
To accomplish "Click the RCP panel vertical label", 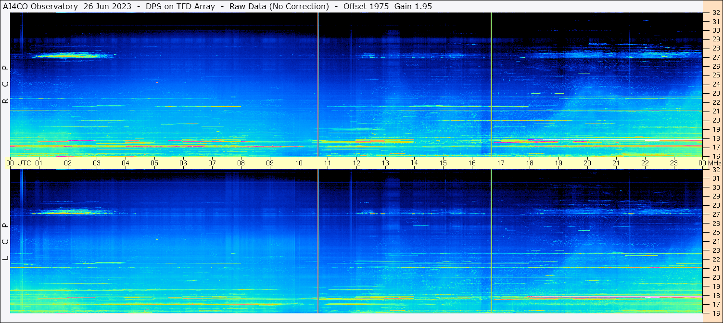I will tap(5, 84).
